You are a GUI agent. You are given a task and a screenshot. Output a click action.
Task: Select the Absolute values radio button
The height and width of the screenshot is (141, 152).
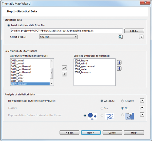(x=102, y=101)
